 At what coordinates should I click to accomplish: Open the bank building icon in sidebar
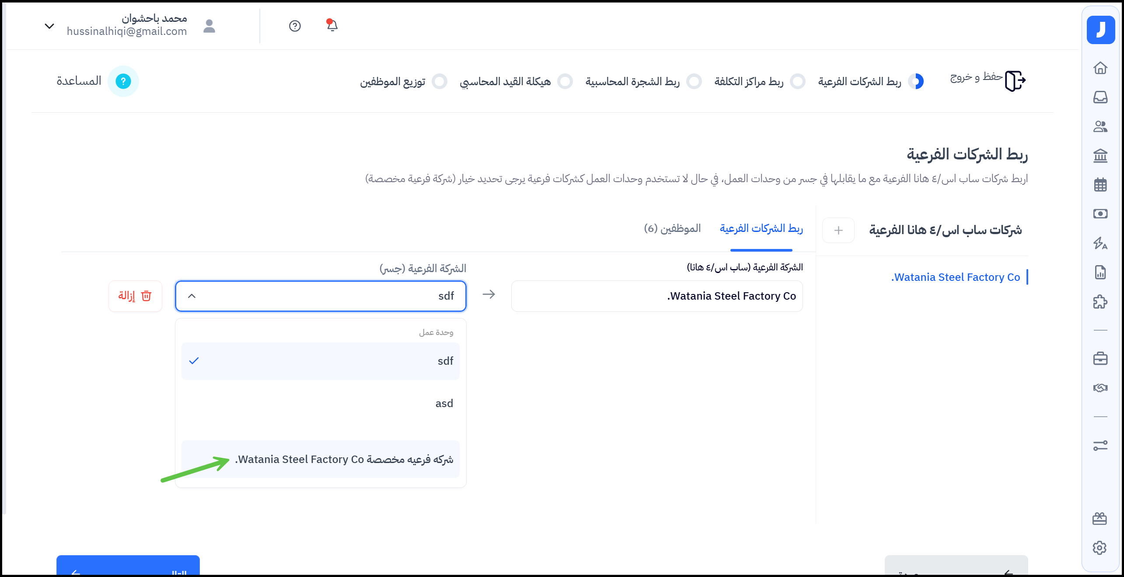coord(1100,155)
